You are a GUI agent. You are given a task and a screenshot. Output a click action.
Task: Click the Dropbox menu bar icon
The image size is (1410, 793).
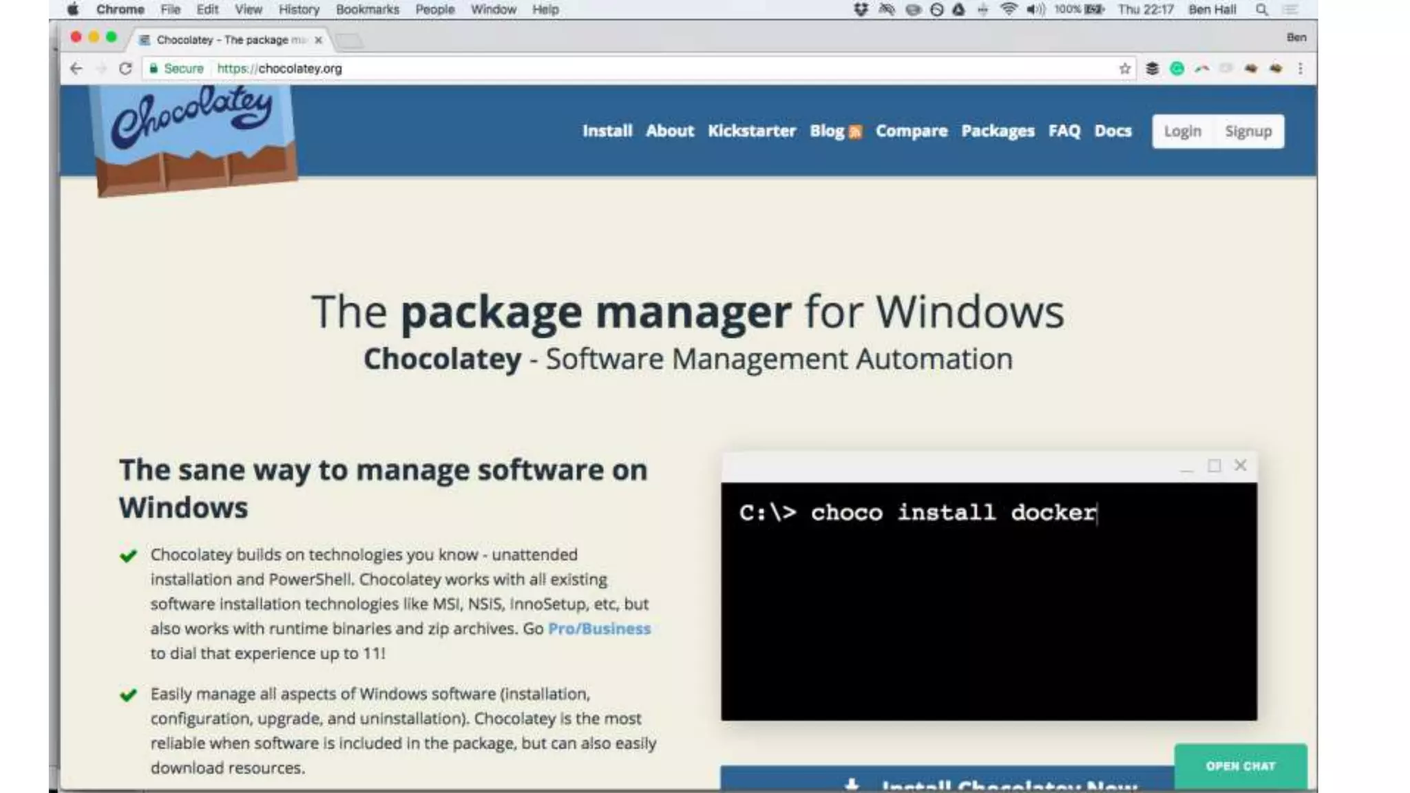click(x=861, y=10)
